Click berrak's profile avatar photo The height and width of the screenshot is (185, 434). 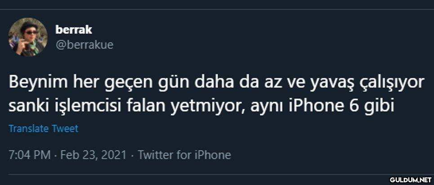click(x=27, y=37)
